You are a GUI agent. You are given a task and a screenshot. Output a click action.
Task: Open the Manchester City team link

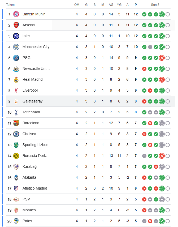tap(36, 47)
